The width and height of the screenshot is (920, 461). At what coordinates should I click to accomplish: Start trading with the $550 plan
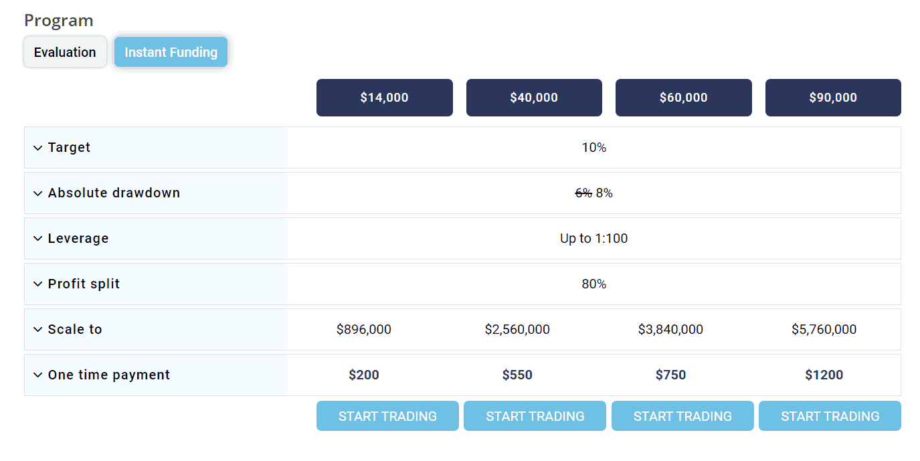pos(535,416)
